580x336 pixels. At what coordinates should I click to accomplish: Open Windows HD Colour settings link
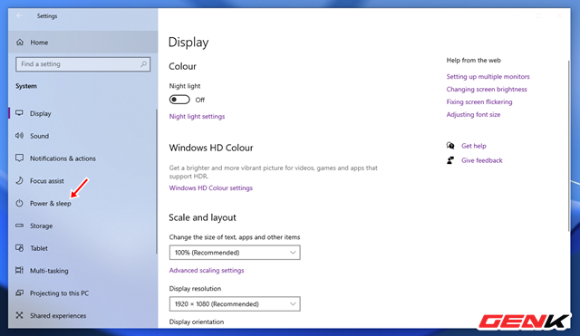[211, 187]
